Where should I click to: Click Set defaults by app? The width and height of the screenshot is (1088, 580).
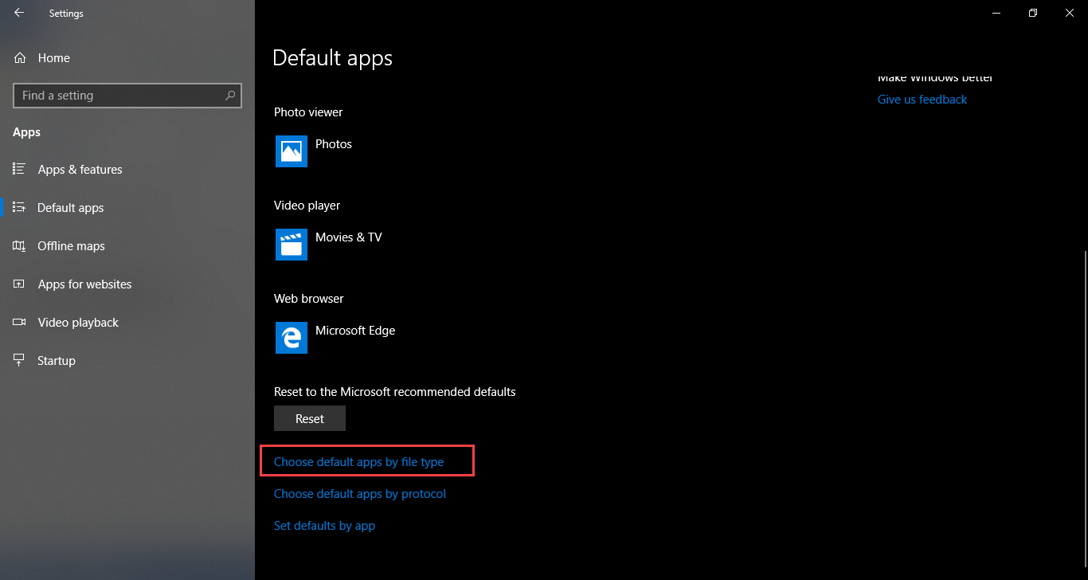[324, 525]
